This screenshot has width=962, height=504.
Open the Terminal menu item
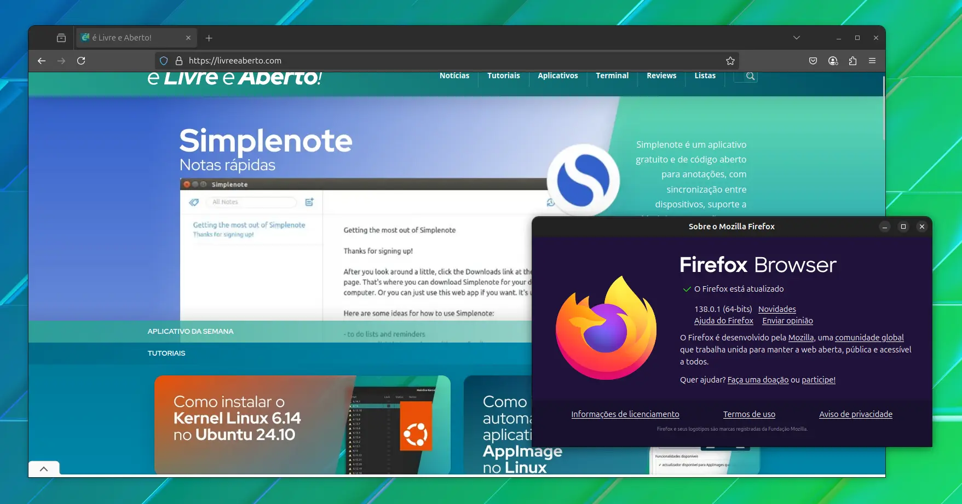[x=612, y=76]
